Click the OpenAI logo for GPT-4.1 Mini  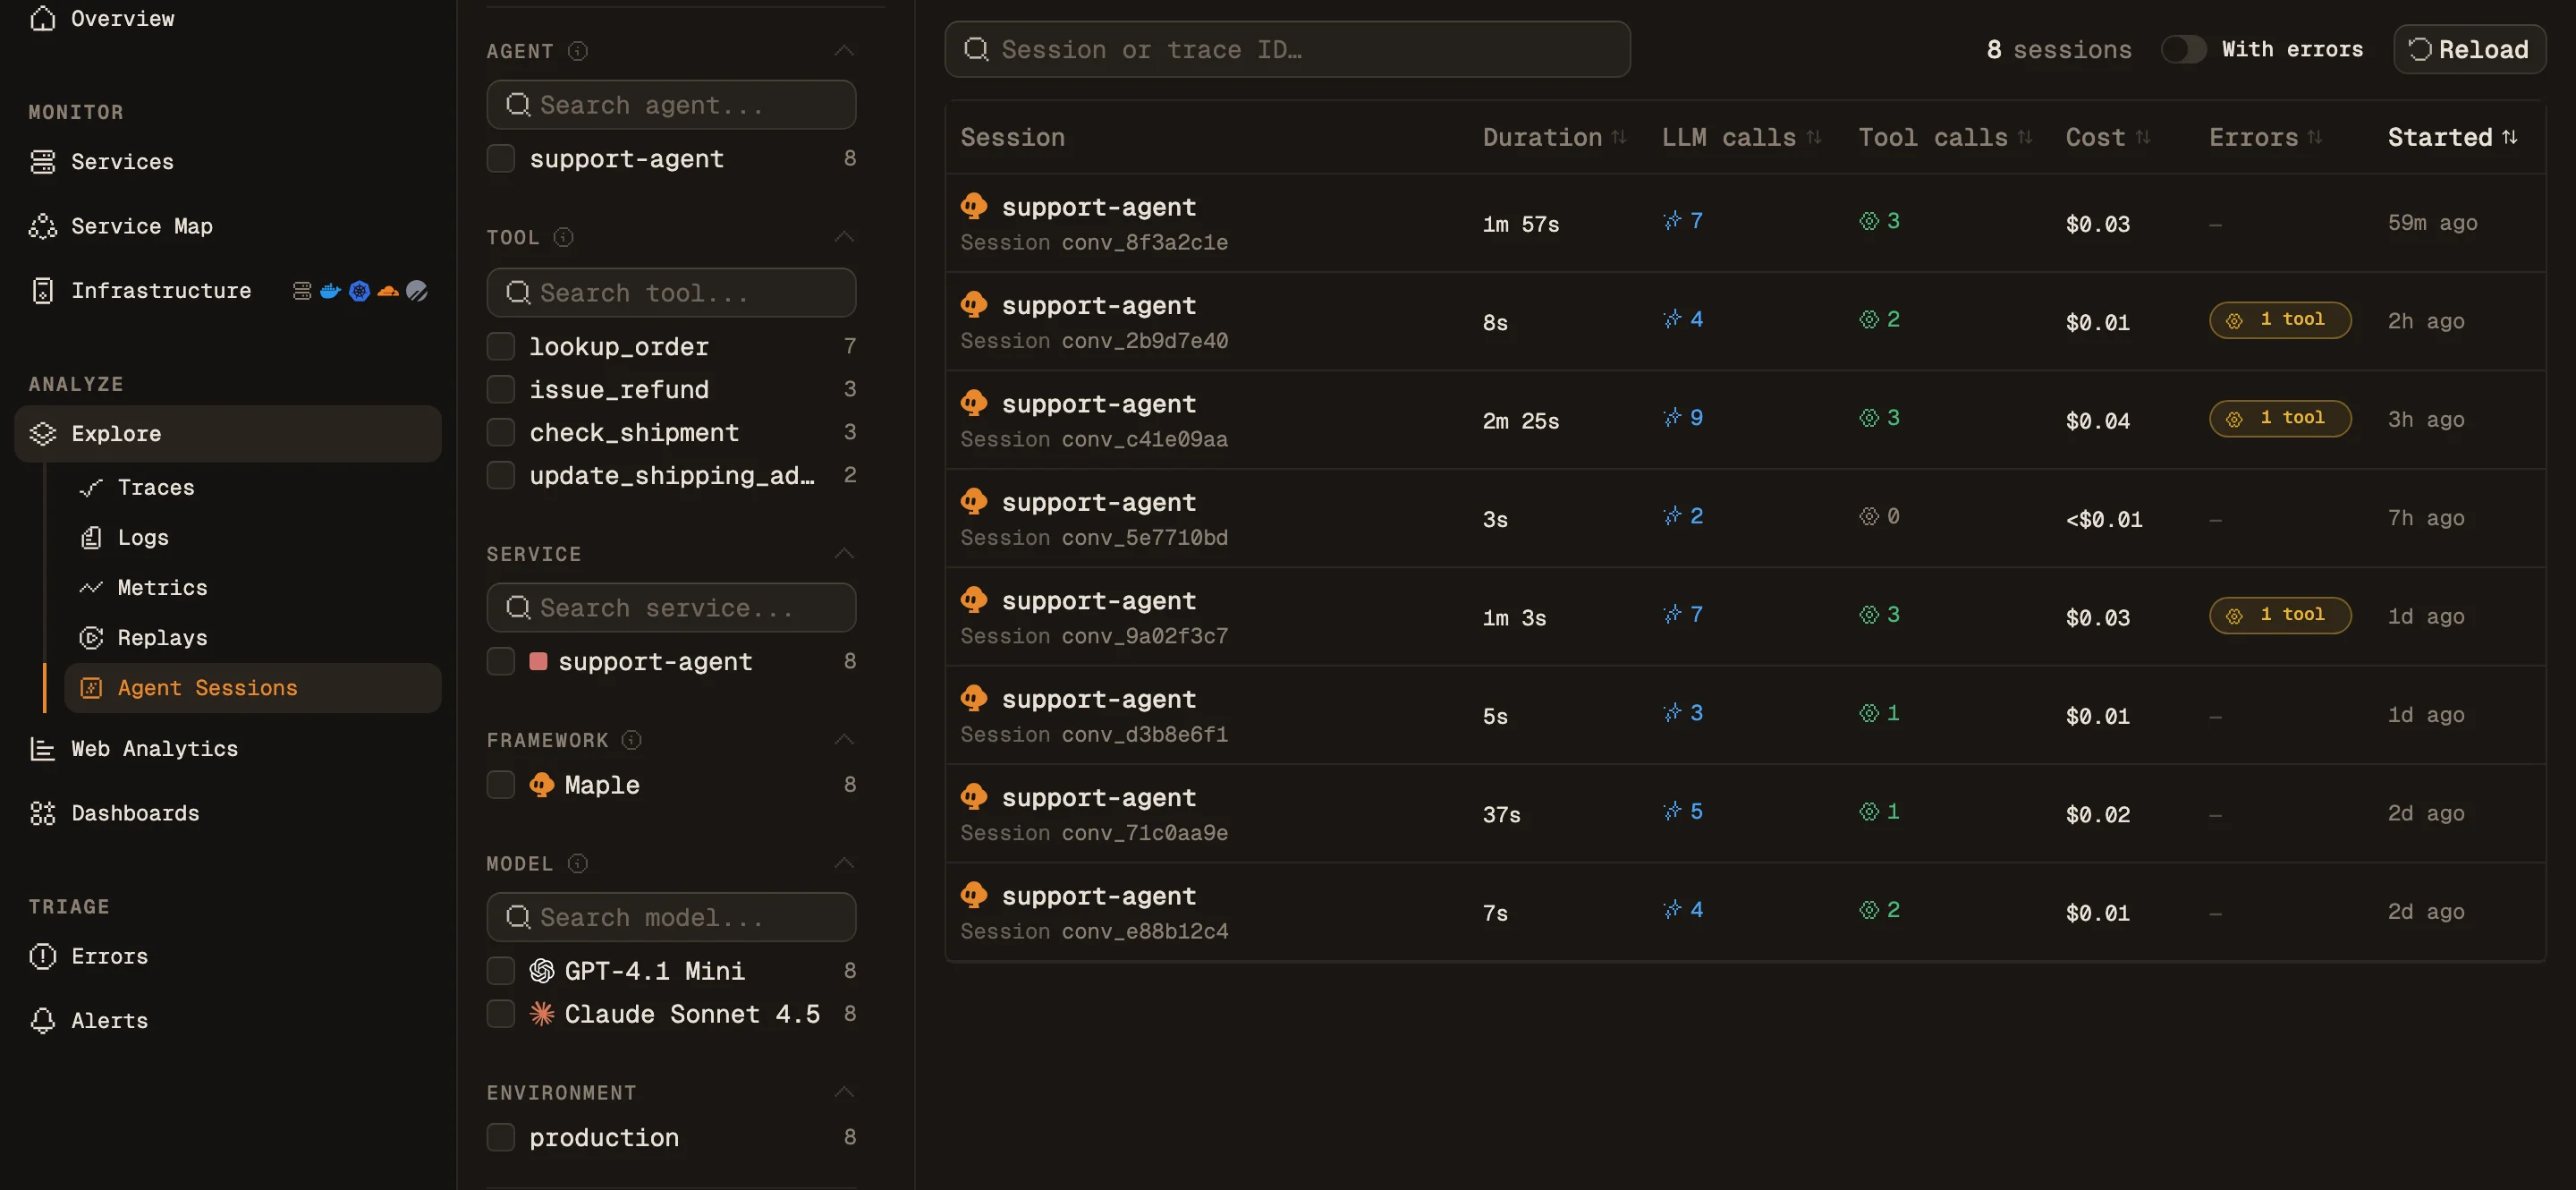542,971
